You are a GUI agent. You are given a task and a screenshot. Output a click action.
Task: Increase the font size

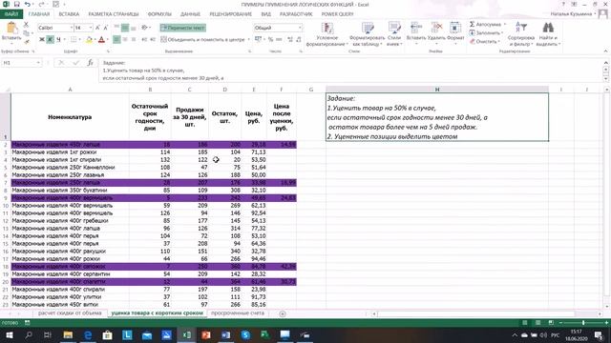click(x=97, y=28)
